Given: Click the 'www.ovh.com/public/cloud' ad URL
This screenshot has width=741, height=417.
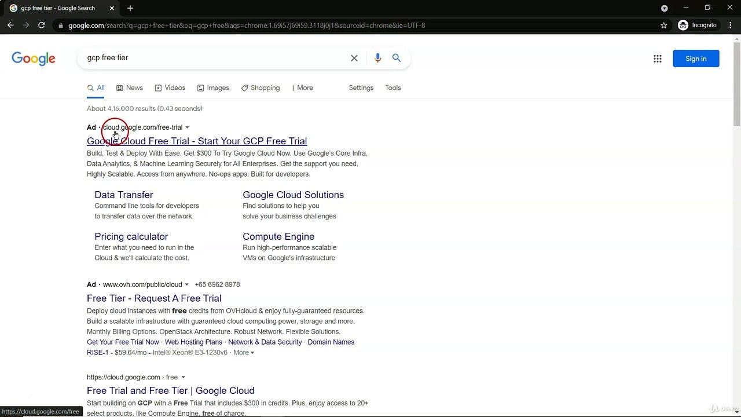Looking at the screenshot, I should click(x=142, y=285).
